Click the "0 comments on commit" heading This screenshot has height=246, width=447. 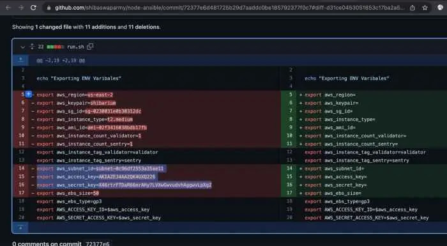(47, 243)
